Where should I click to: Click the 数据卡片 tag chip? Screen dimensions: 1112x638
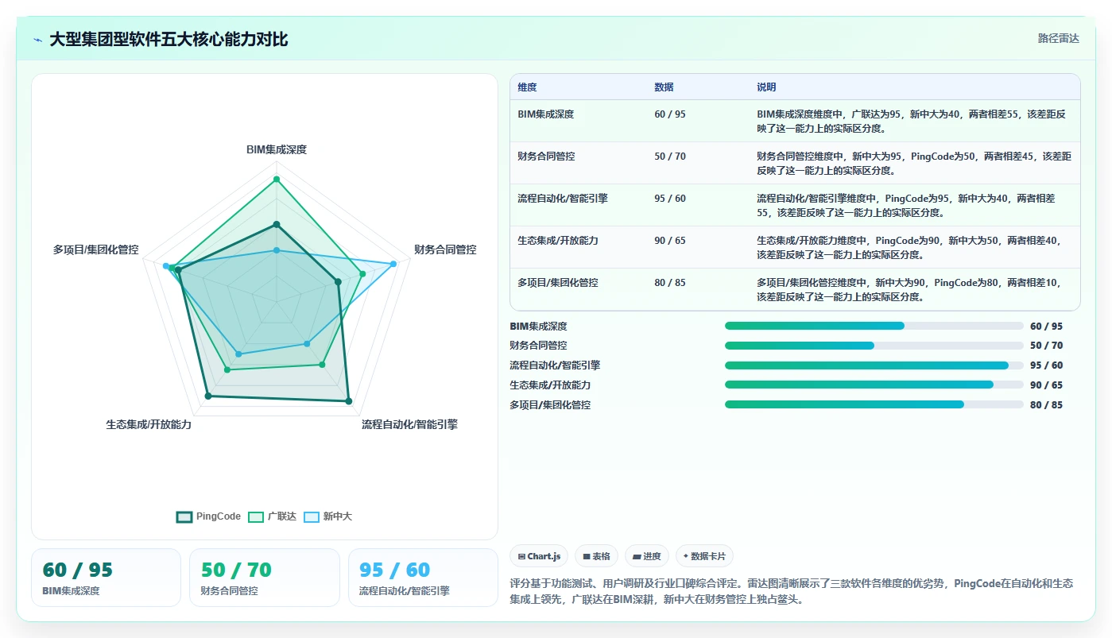click(x=704, y=556)
